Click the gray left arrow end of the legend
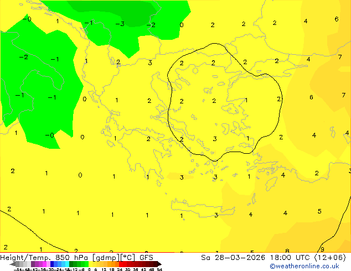This screenshot has height=271, width=351. 13,264
